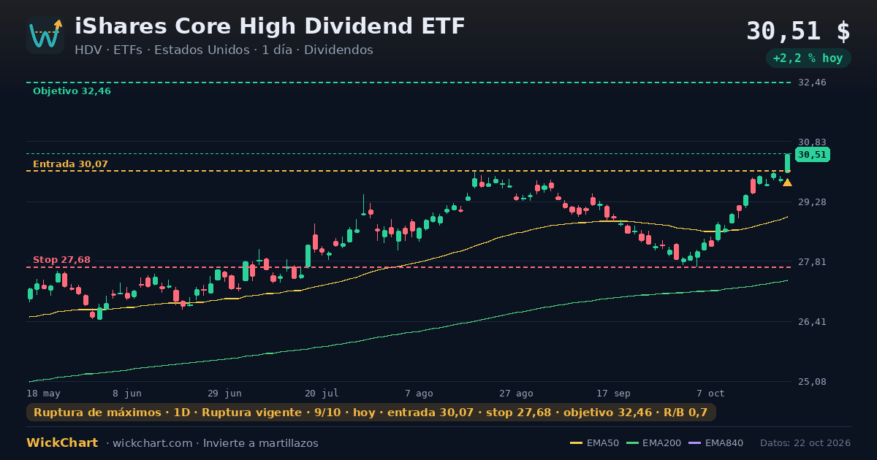The height and width of the screenshot is (460, 877).
Task: Click the 29 jun date label
Action: click(224, 394)
